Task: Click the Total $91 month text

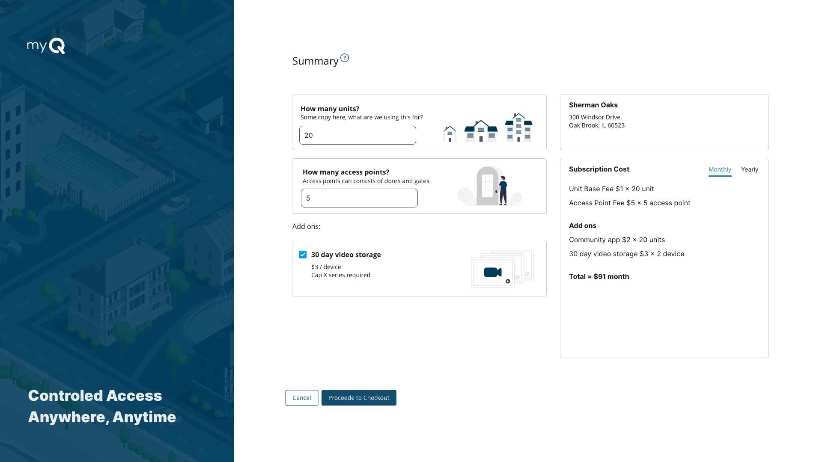Action: [599, 276]
